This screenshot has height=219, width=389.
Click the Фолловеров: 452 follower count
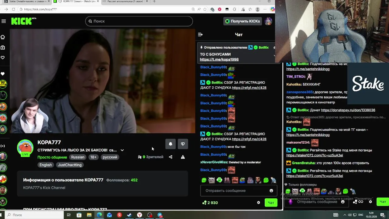(122, 180)
